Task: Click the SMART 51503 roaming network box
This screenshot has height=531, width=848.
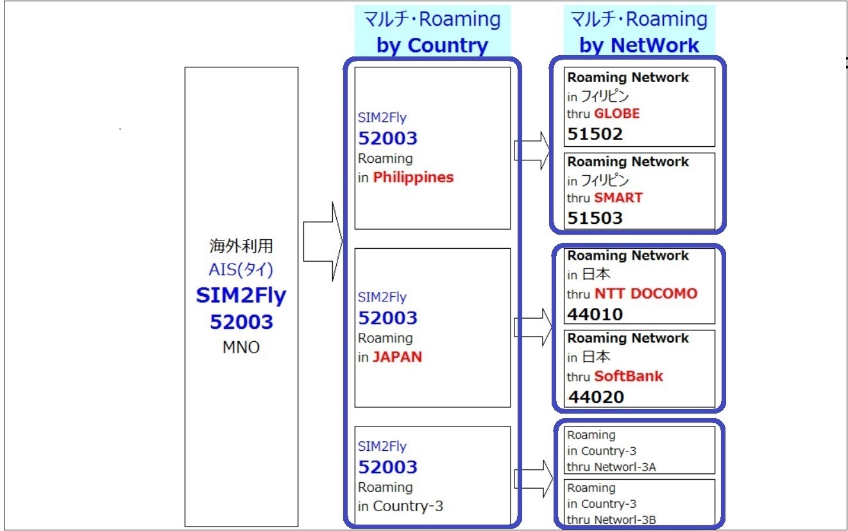Action: (x=640, y=190)
